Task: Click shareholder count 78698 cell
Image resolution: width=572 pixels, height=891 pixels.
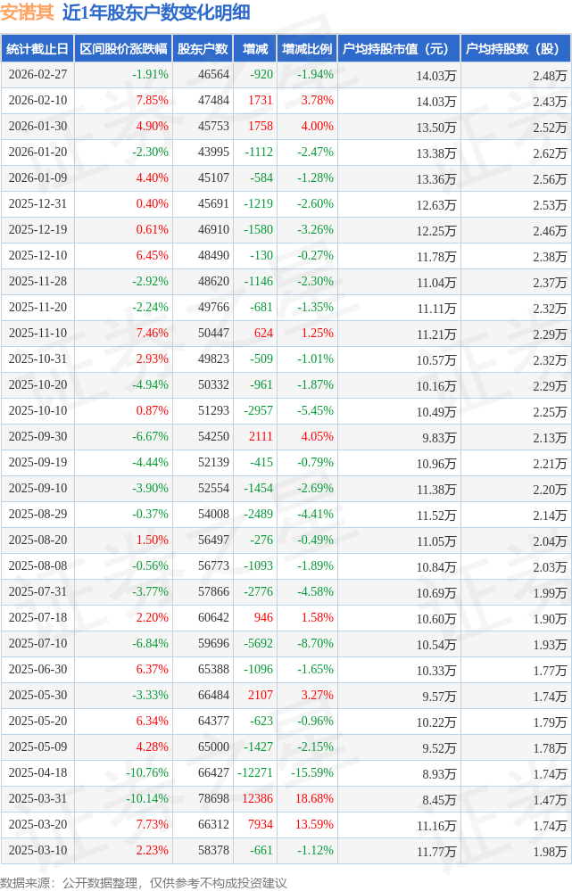Action: pyautogui.click(x=213, y=798)
